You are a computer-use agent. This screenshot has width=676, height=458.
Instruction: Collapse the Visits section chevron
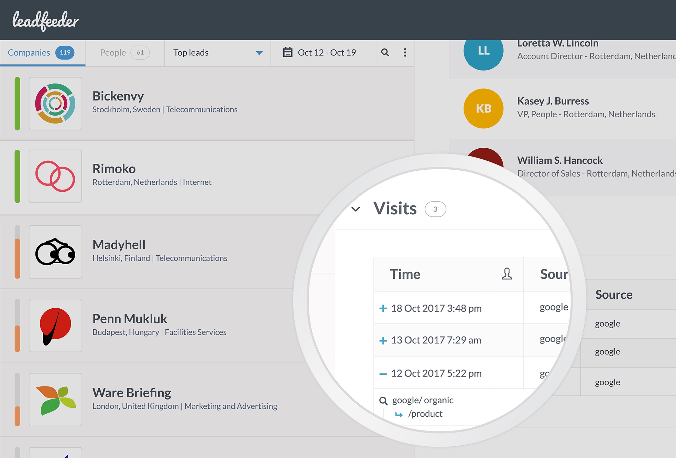click(x=356, y=209)
